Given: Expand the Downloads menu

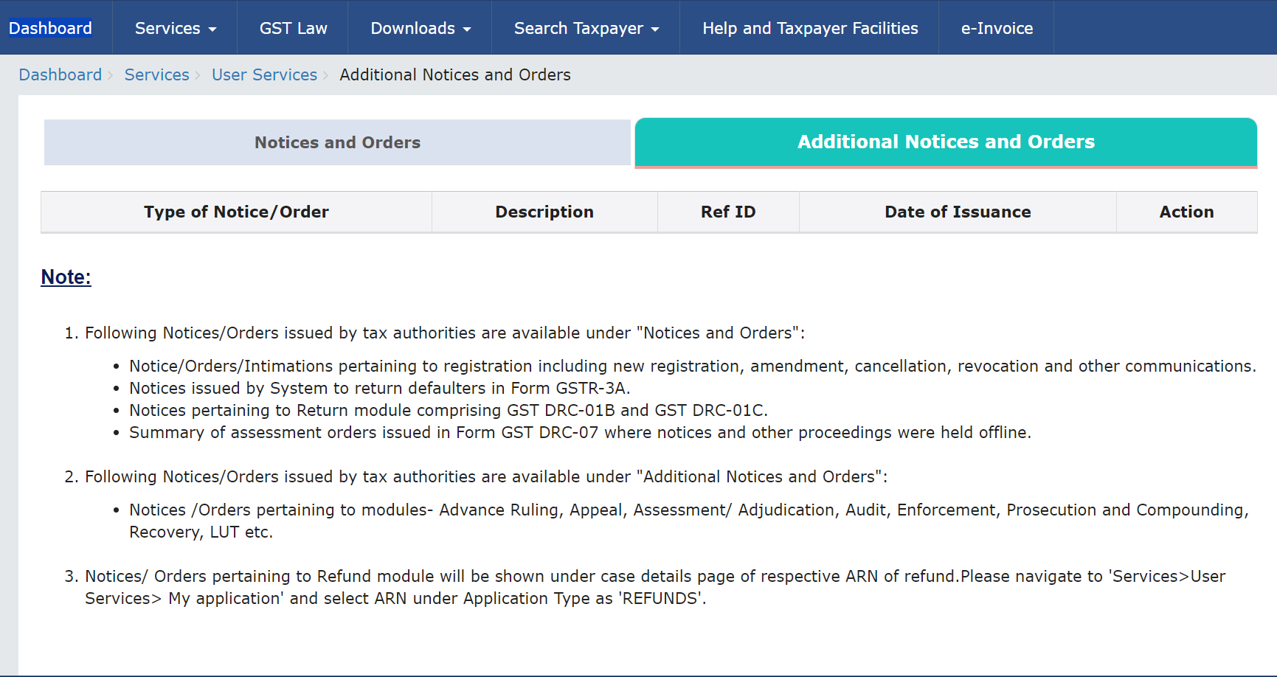Looking at the screenshot, I should click(420, 28).
